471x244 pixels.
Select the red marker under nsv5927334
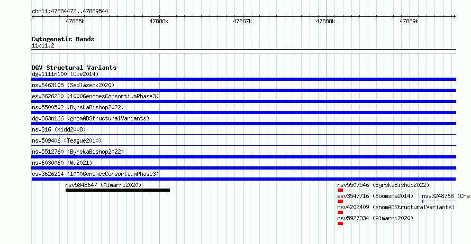click(x=340, y=223)
